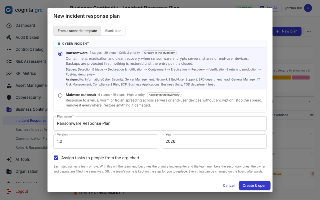Screen dimensions: 320x200
Task: Click the Business Continuity building icon
Action: click(9, 109)
